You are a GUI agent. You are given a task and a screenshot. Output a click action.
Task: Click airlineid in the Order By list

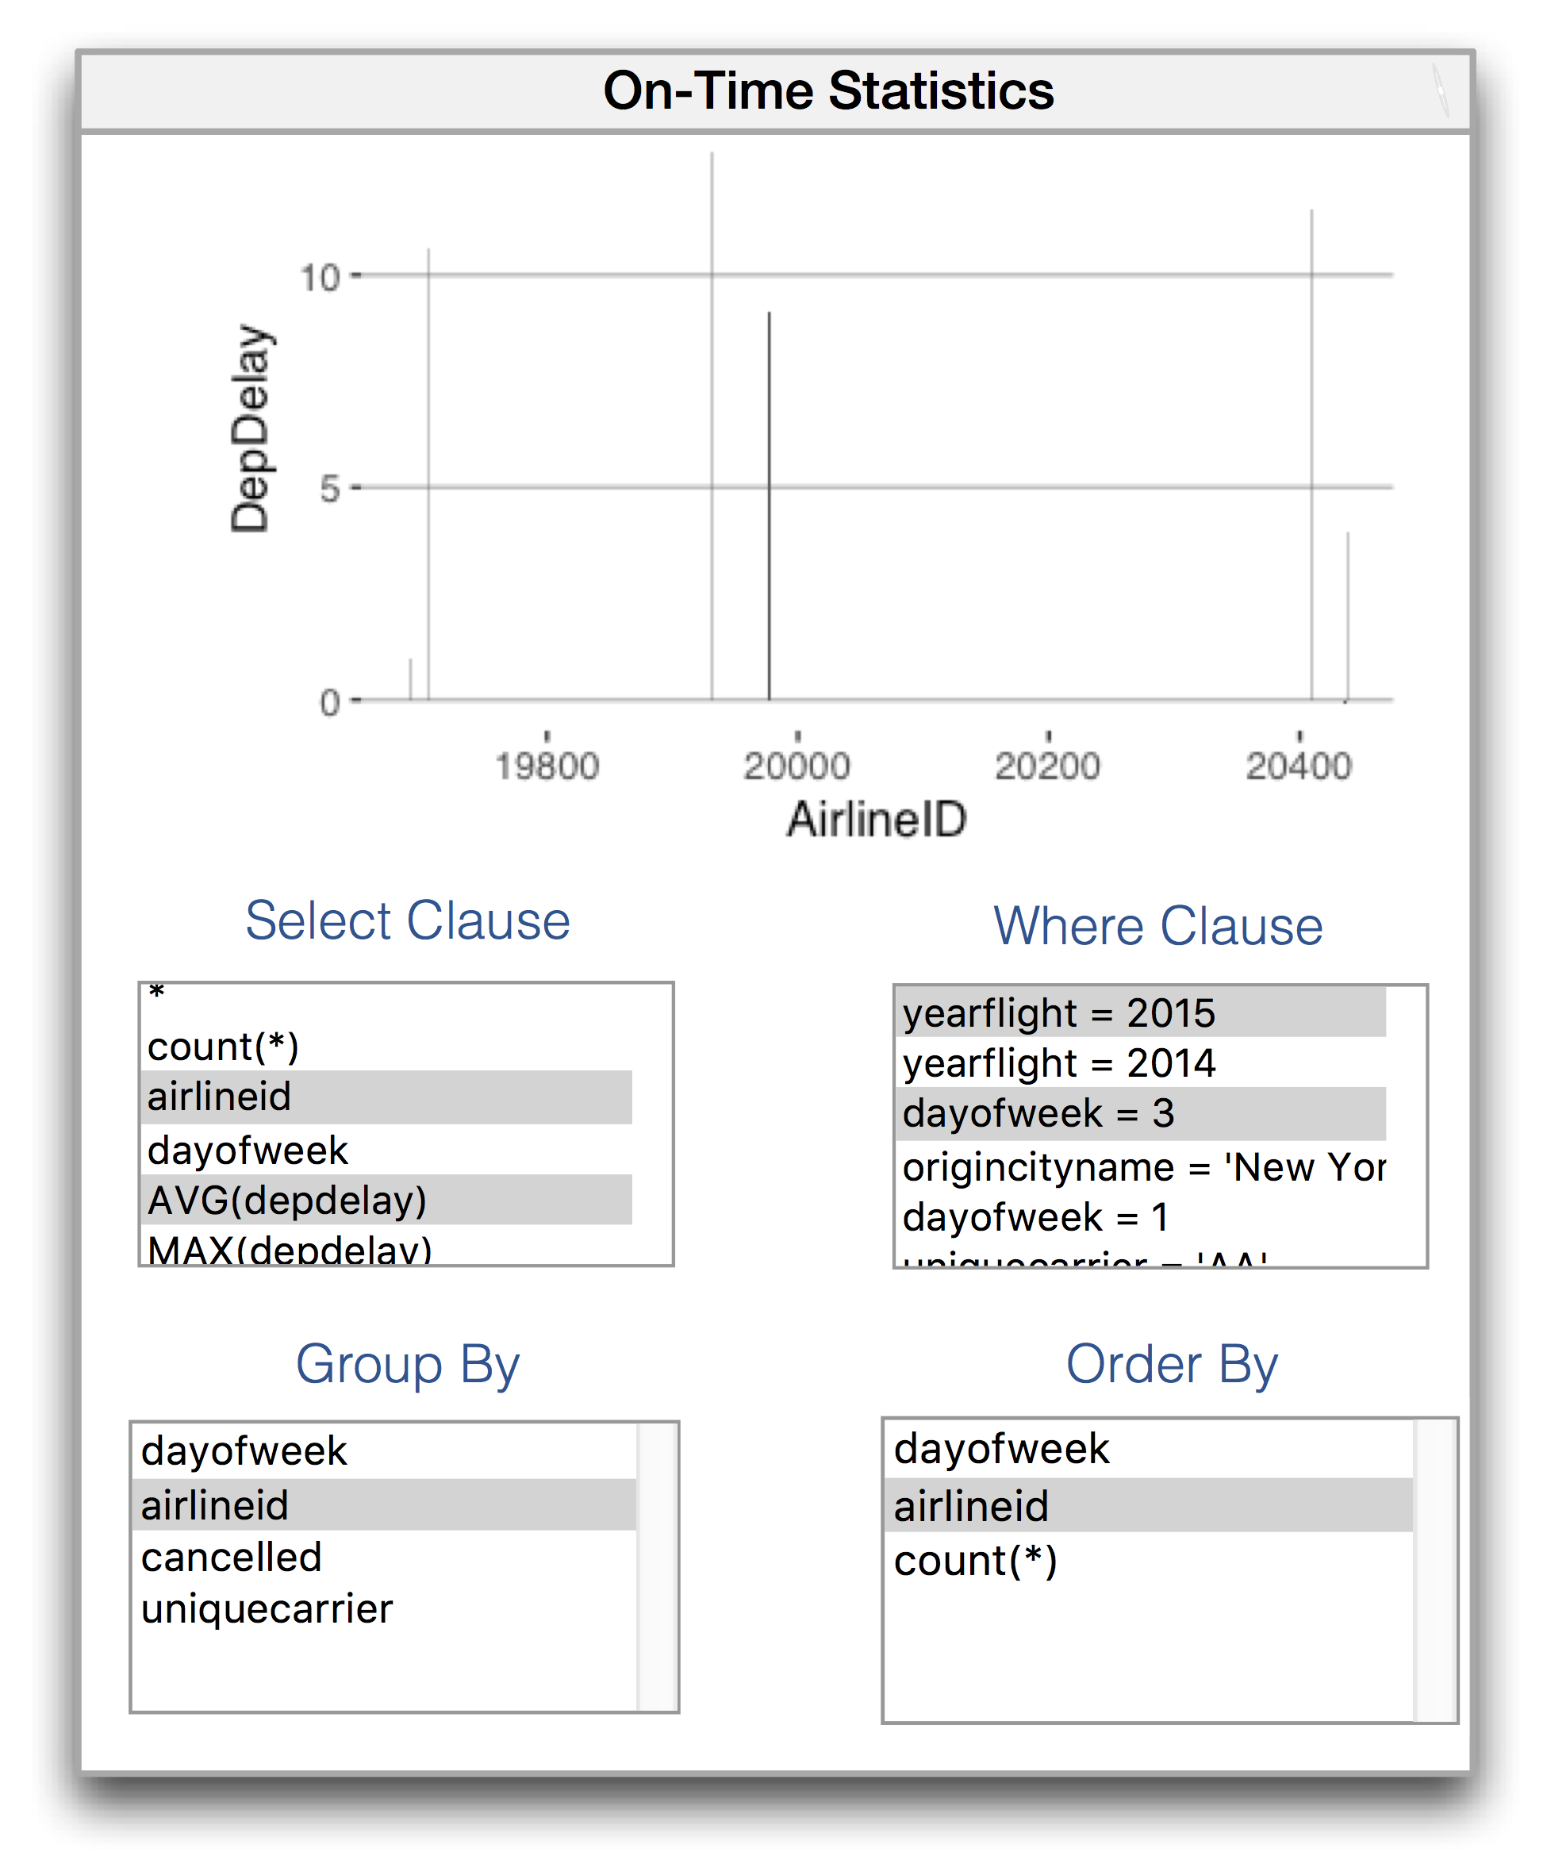point(971,1507)
